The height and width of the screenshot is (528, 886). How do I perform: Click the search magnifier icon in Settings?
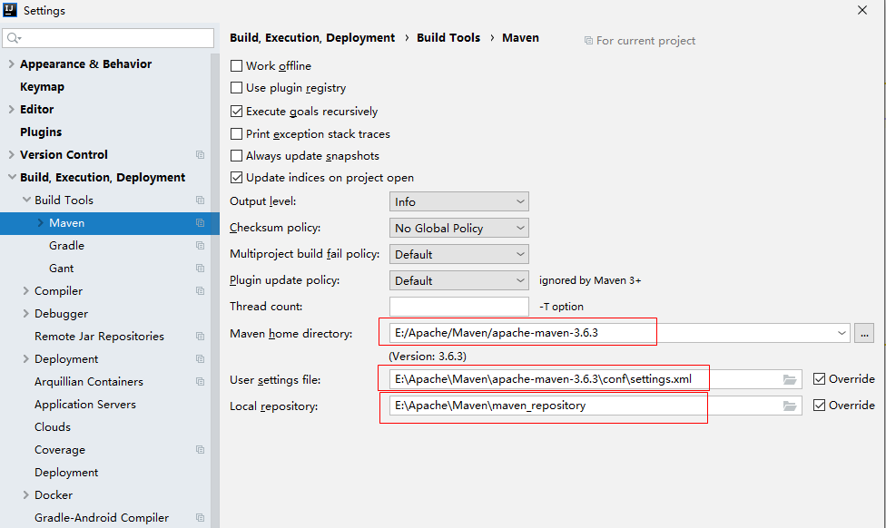click(x=13, y=38)
